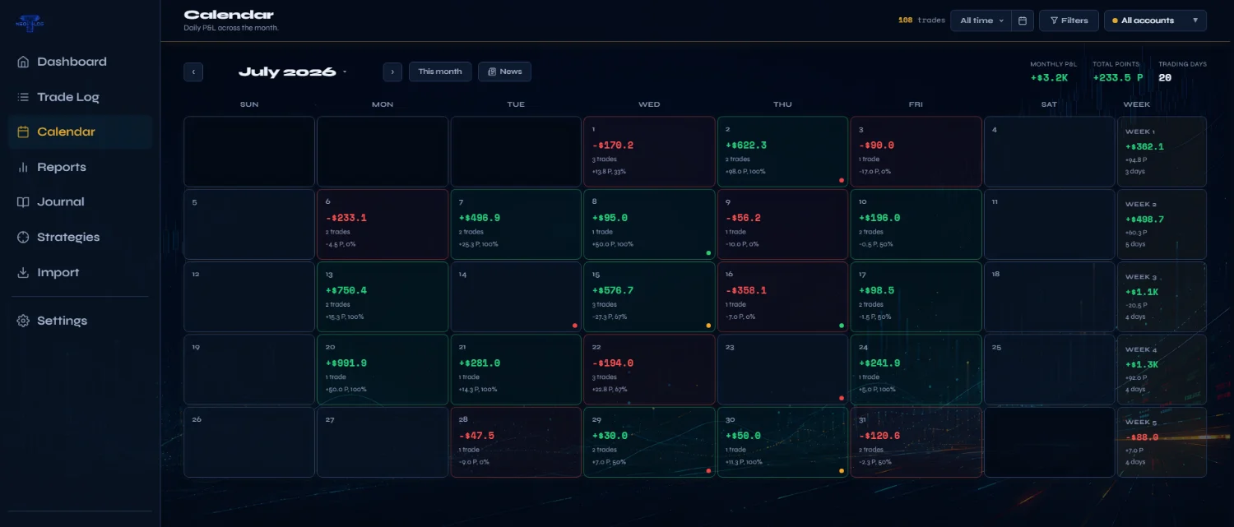Click the Strategies target icon

(x=23, y=237)
